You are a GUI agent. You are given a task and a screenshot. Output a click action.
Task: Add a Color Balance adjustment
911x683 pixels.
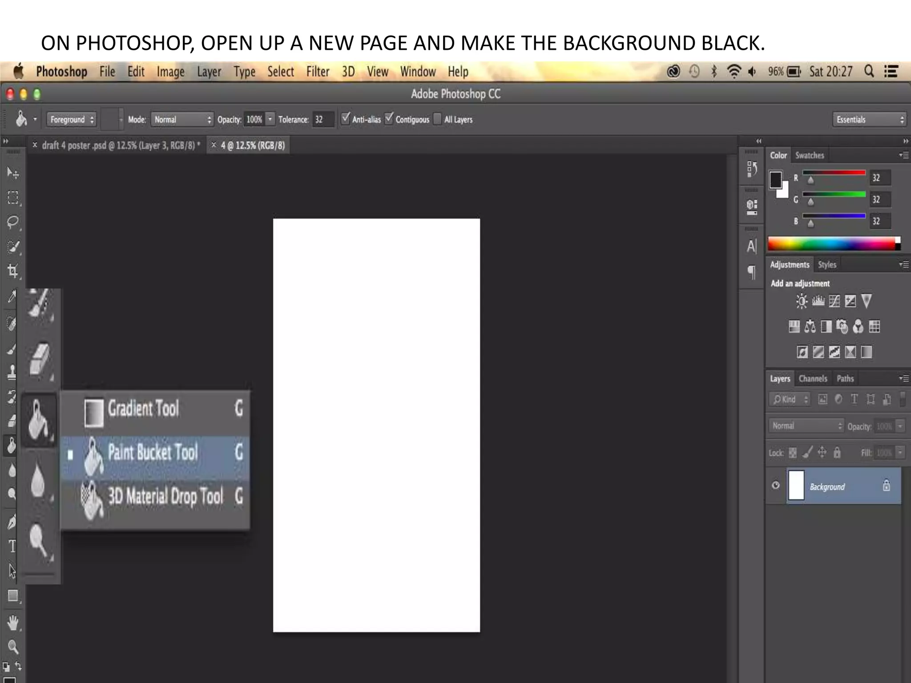(810, 327)
